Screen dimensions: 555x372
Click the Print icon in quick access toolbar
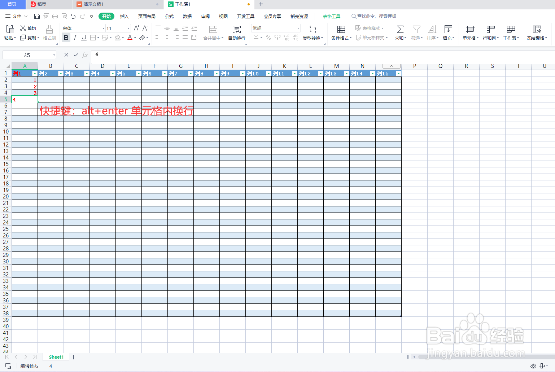pos(55,16)
